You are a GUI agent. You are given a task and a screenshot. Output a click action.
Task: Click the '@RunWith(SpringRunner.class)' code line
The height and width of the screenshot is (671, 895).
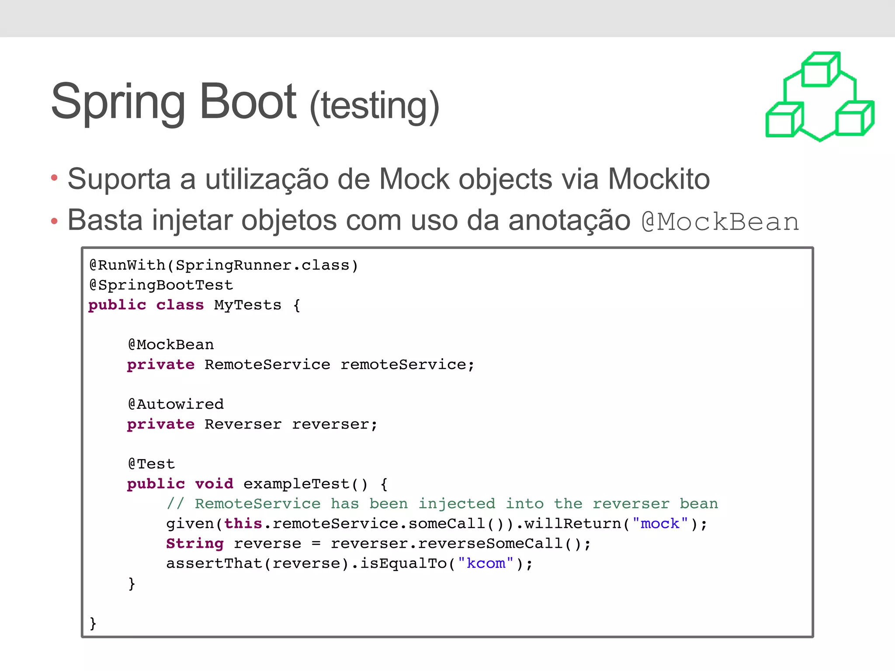[224, 265]
